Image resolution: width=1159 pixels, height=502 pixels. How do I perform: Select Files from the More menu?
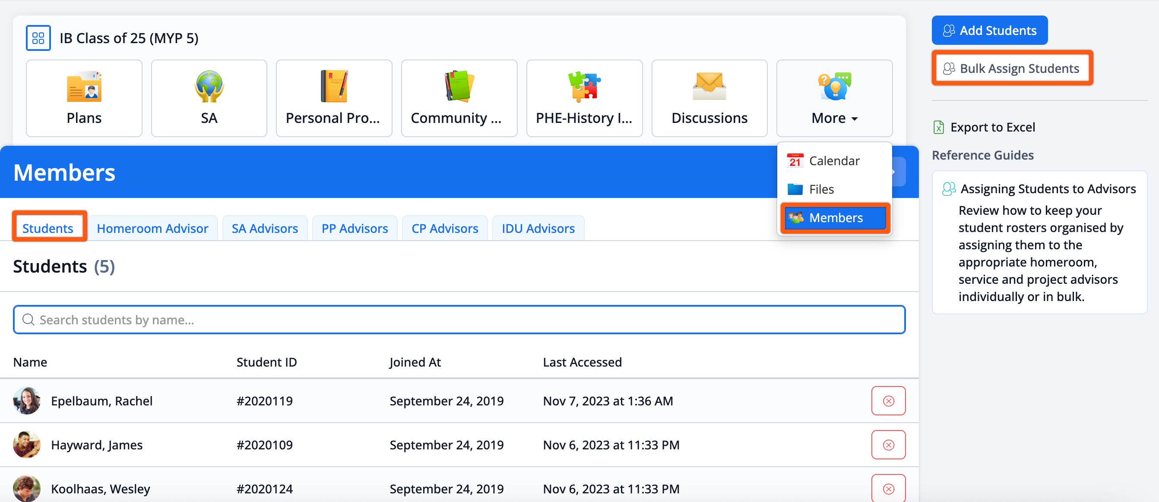tap(835, 189)
